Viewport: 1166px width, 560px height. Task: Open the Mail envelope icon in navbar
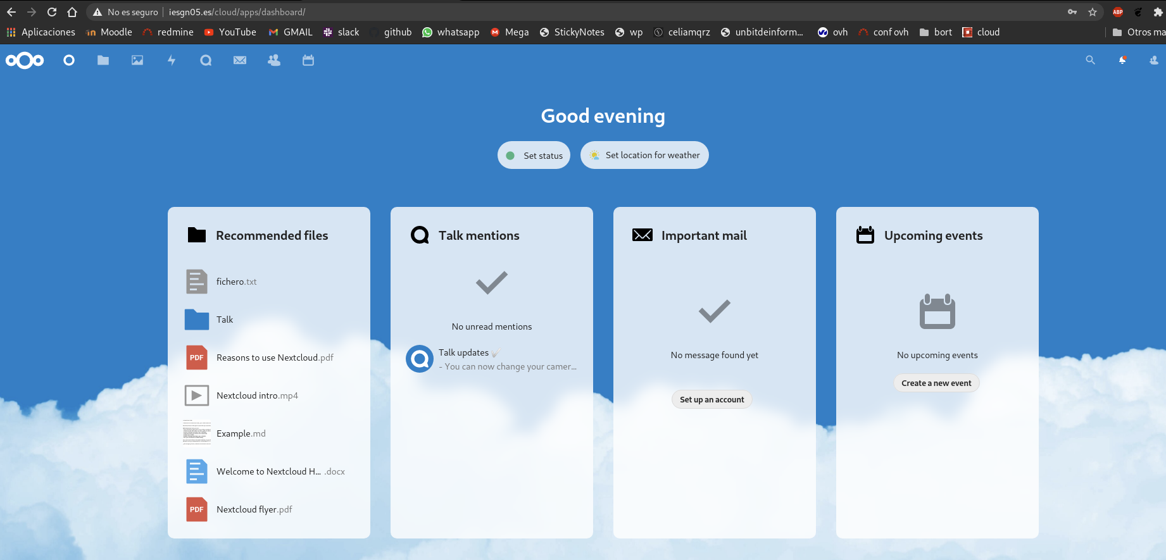240,60
